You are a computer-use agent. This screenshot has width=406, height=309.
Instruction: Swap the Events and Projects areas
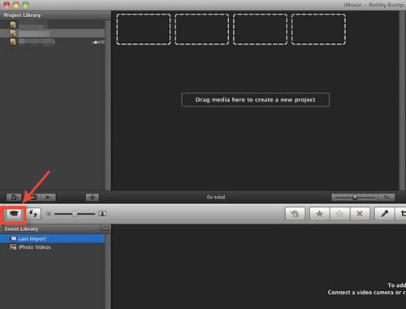(x=33, y=214)
